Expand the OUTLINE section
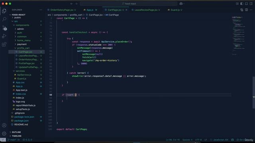 click(x=16, y=132)
